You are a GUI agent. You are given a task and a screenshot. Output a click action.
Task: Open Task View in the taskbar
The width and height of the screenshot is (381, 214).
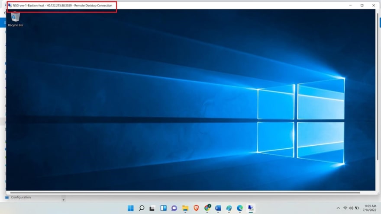152,208
